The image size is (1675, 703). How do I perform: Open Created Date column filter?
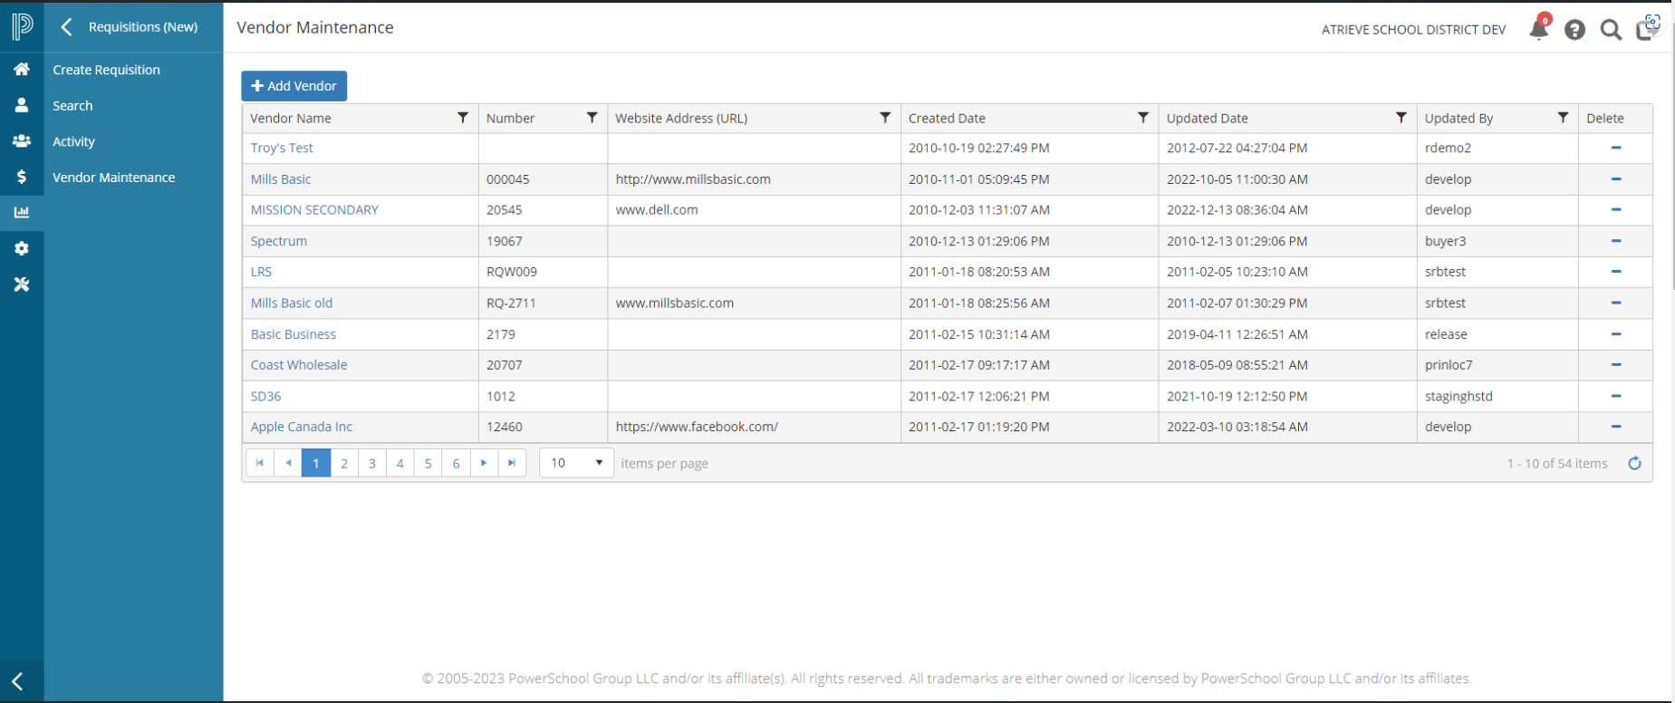[x=1143, y=118]
